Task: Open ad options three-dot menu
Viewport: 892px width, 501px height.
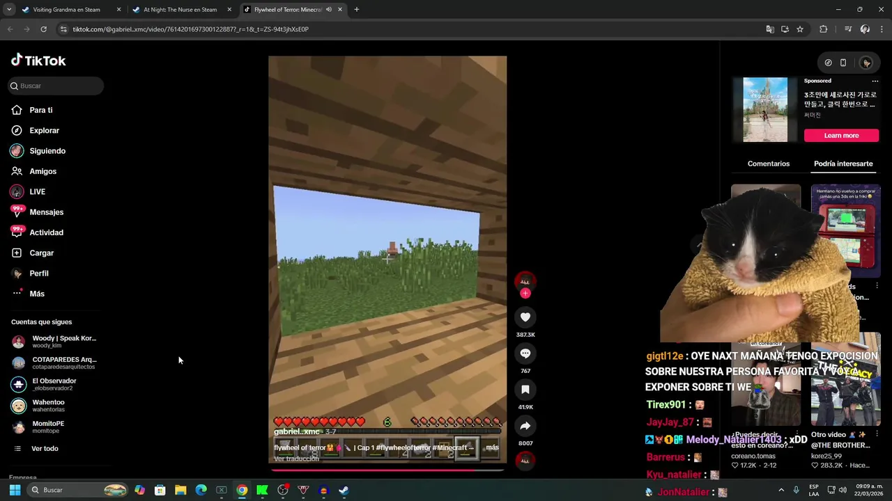Action: click(875, 81)
